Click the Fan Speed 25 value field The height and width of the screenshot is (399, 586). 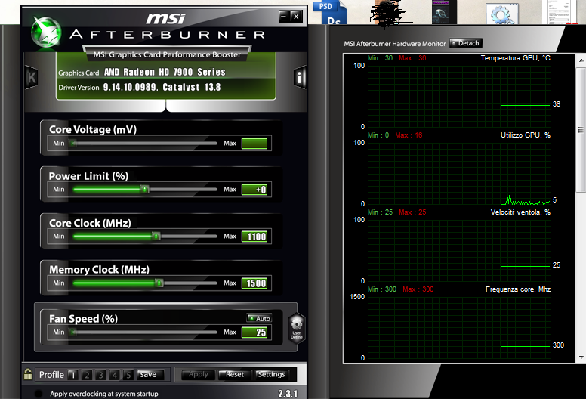pyautogui.click(x=254, y=332)
